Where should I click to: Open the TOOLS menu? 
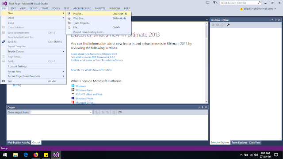point(56,8)
